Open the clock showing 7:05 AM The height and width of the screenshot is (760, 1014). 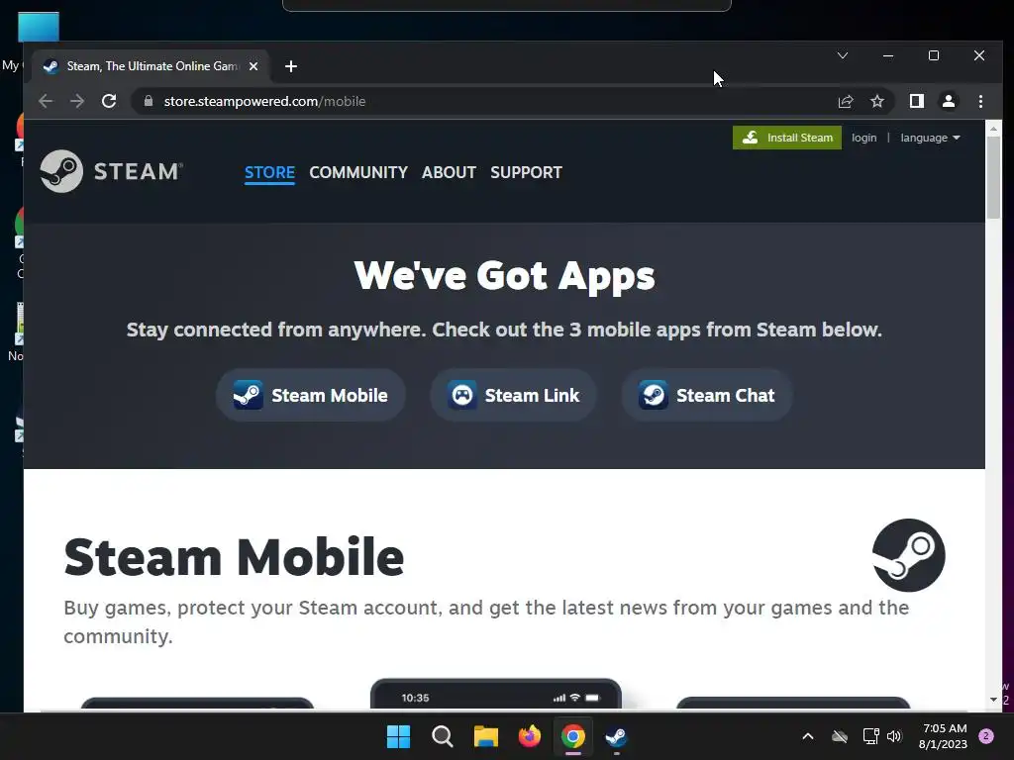click(944, 736)
